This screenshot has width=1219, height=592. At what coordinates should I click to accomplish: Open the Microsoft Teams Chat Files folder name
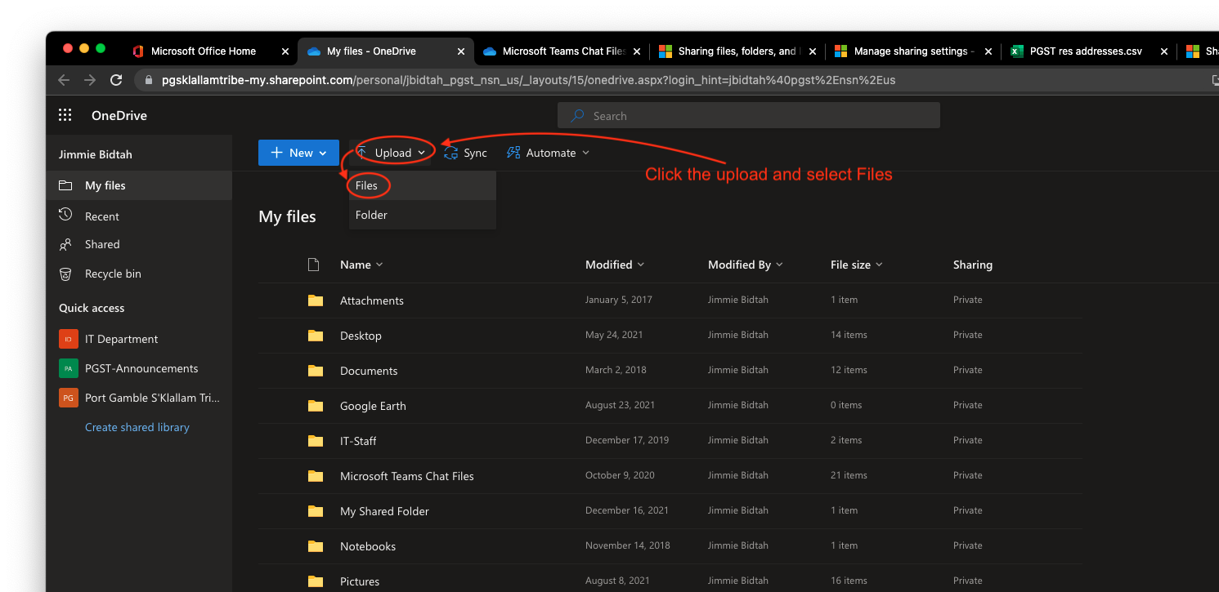407,476
